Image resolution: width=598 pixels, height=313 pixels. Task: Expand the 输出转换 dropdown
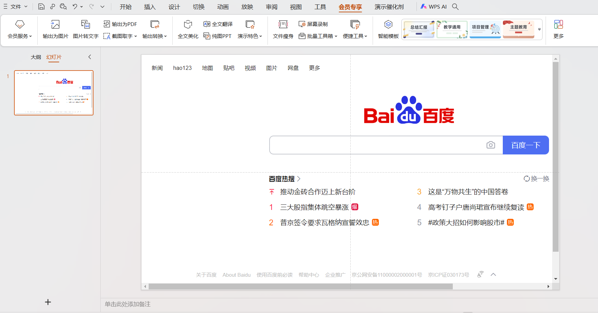[165, 36]
